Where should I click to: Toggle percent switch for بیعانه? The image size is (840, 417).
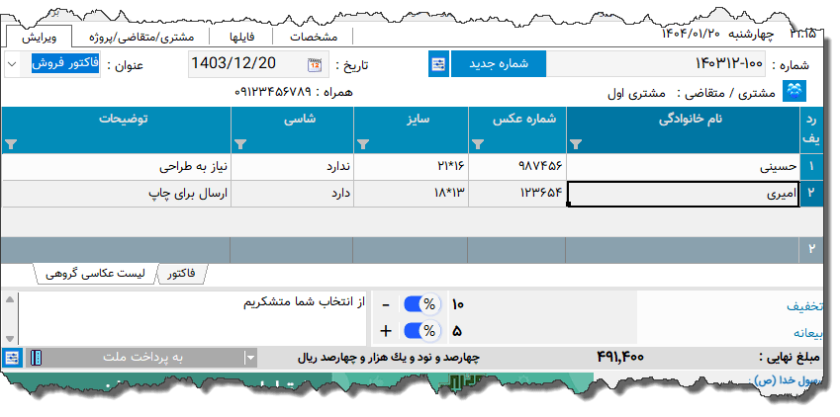[x=422, y=331]
